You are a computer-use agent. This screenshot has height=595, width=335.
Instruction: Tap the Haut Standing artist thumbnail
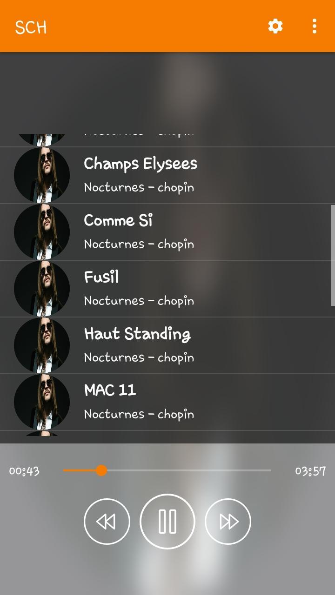pos(42,346)
